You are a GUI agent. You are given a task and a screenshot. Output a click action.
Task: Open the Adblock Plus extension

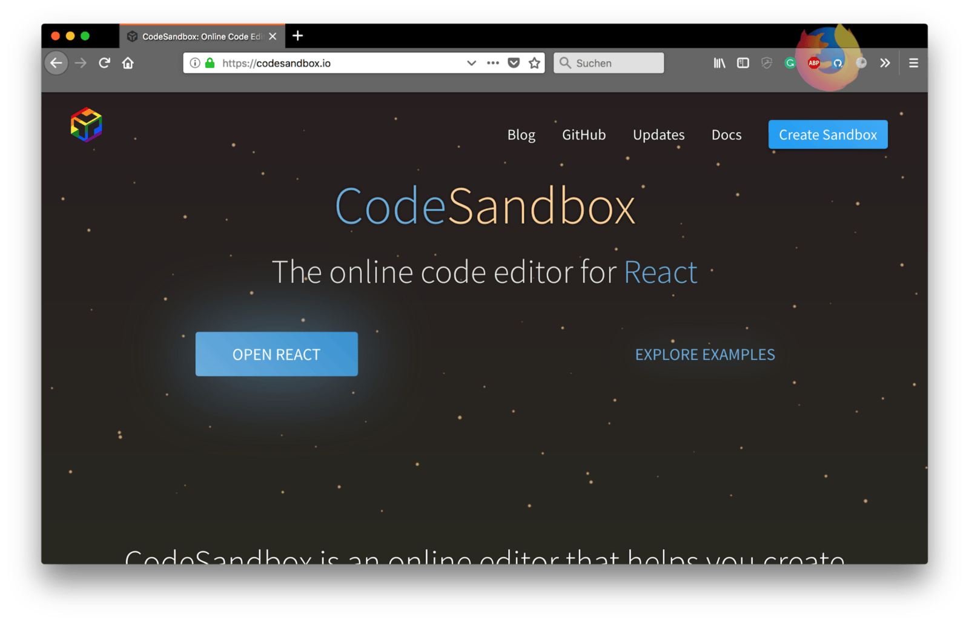click(x=814, y=63)
